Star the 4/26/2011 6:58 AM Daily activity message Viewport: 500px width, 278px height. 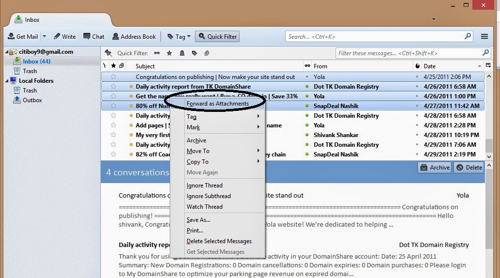click(113, 86)
